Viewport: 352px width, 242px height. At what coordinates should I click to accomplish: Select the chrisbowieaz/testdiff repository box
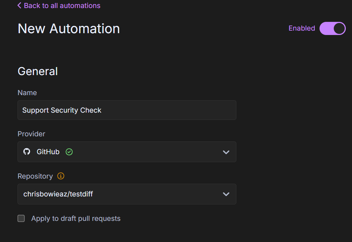127,194
